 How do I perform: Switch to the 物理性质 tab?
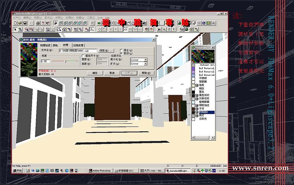[x=45, y=45]
